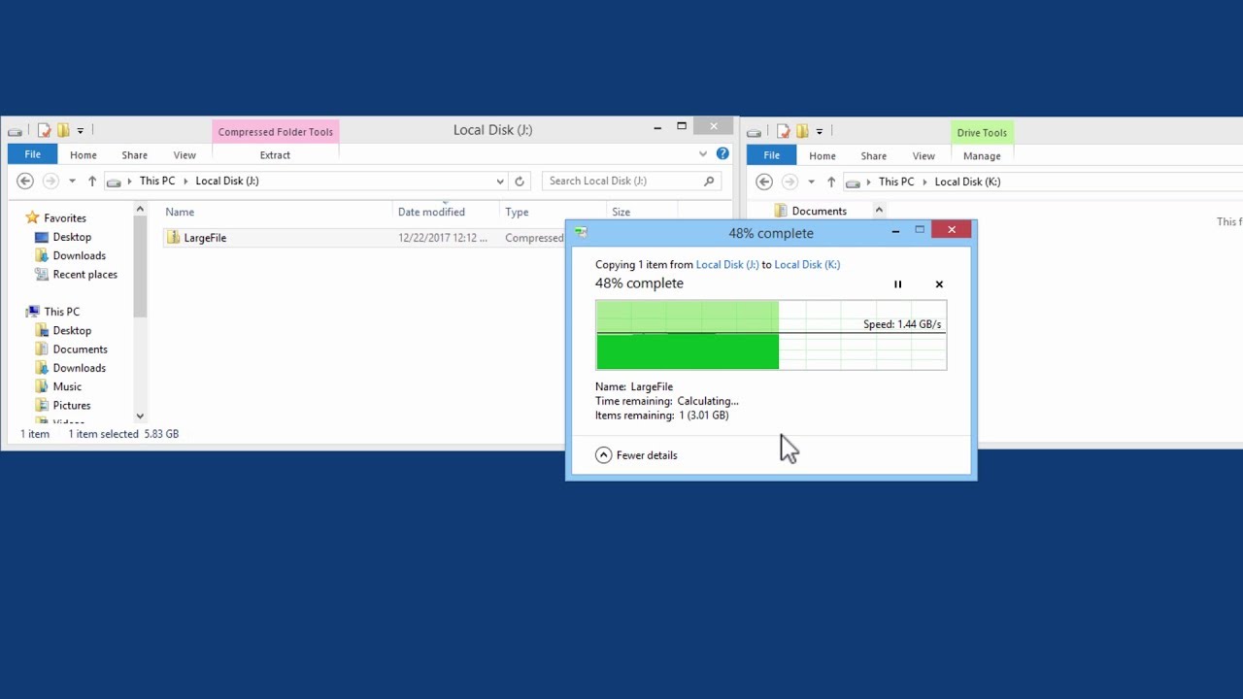The width and height of the screenshot is (1243, 699).
Task: Click New folder quick access icon in K: window
Action: (x=802, y=131)
